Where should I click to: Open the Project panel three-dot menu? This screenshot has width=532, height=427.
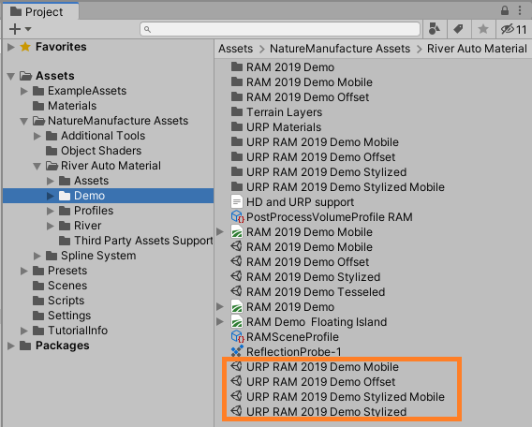coord(520,10)
